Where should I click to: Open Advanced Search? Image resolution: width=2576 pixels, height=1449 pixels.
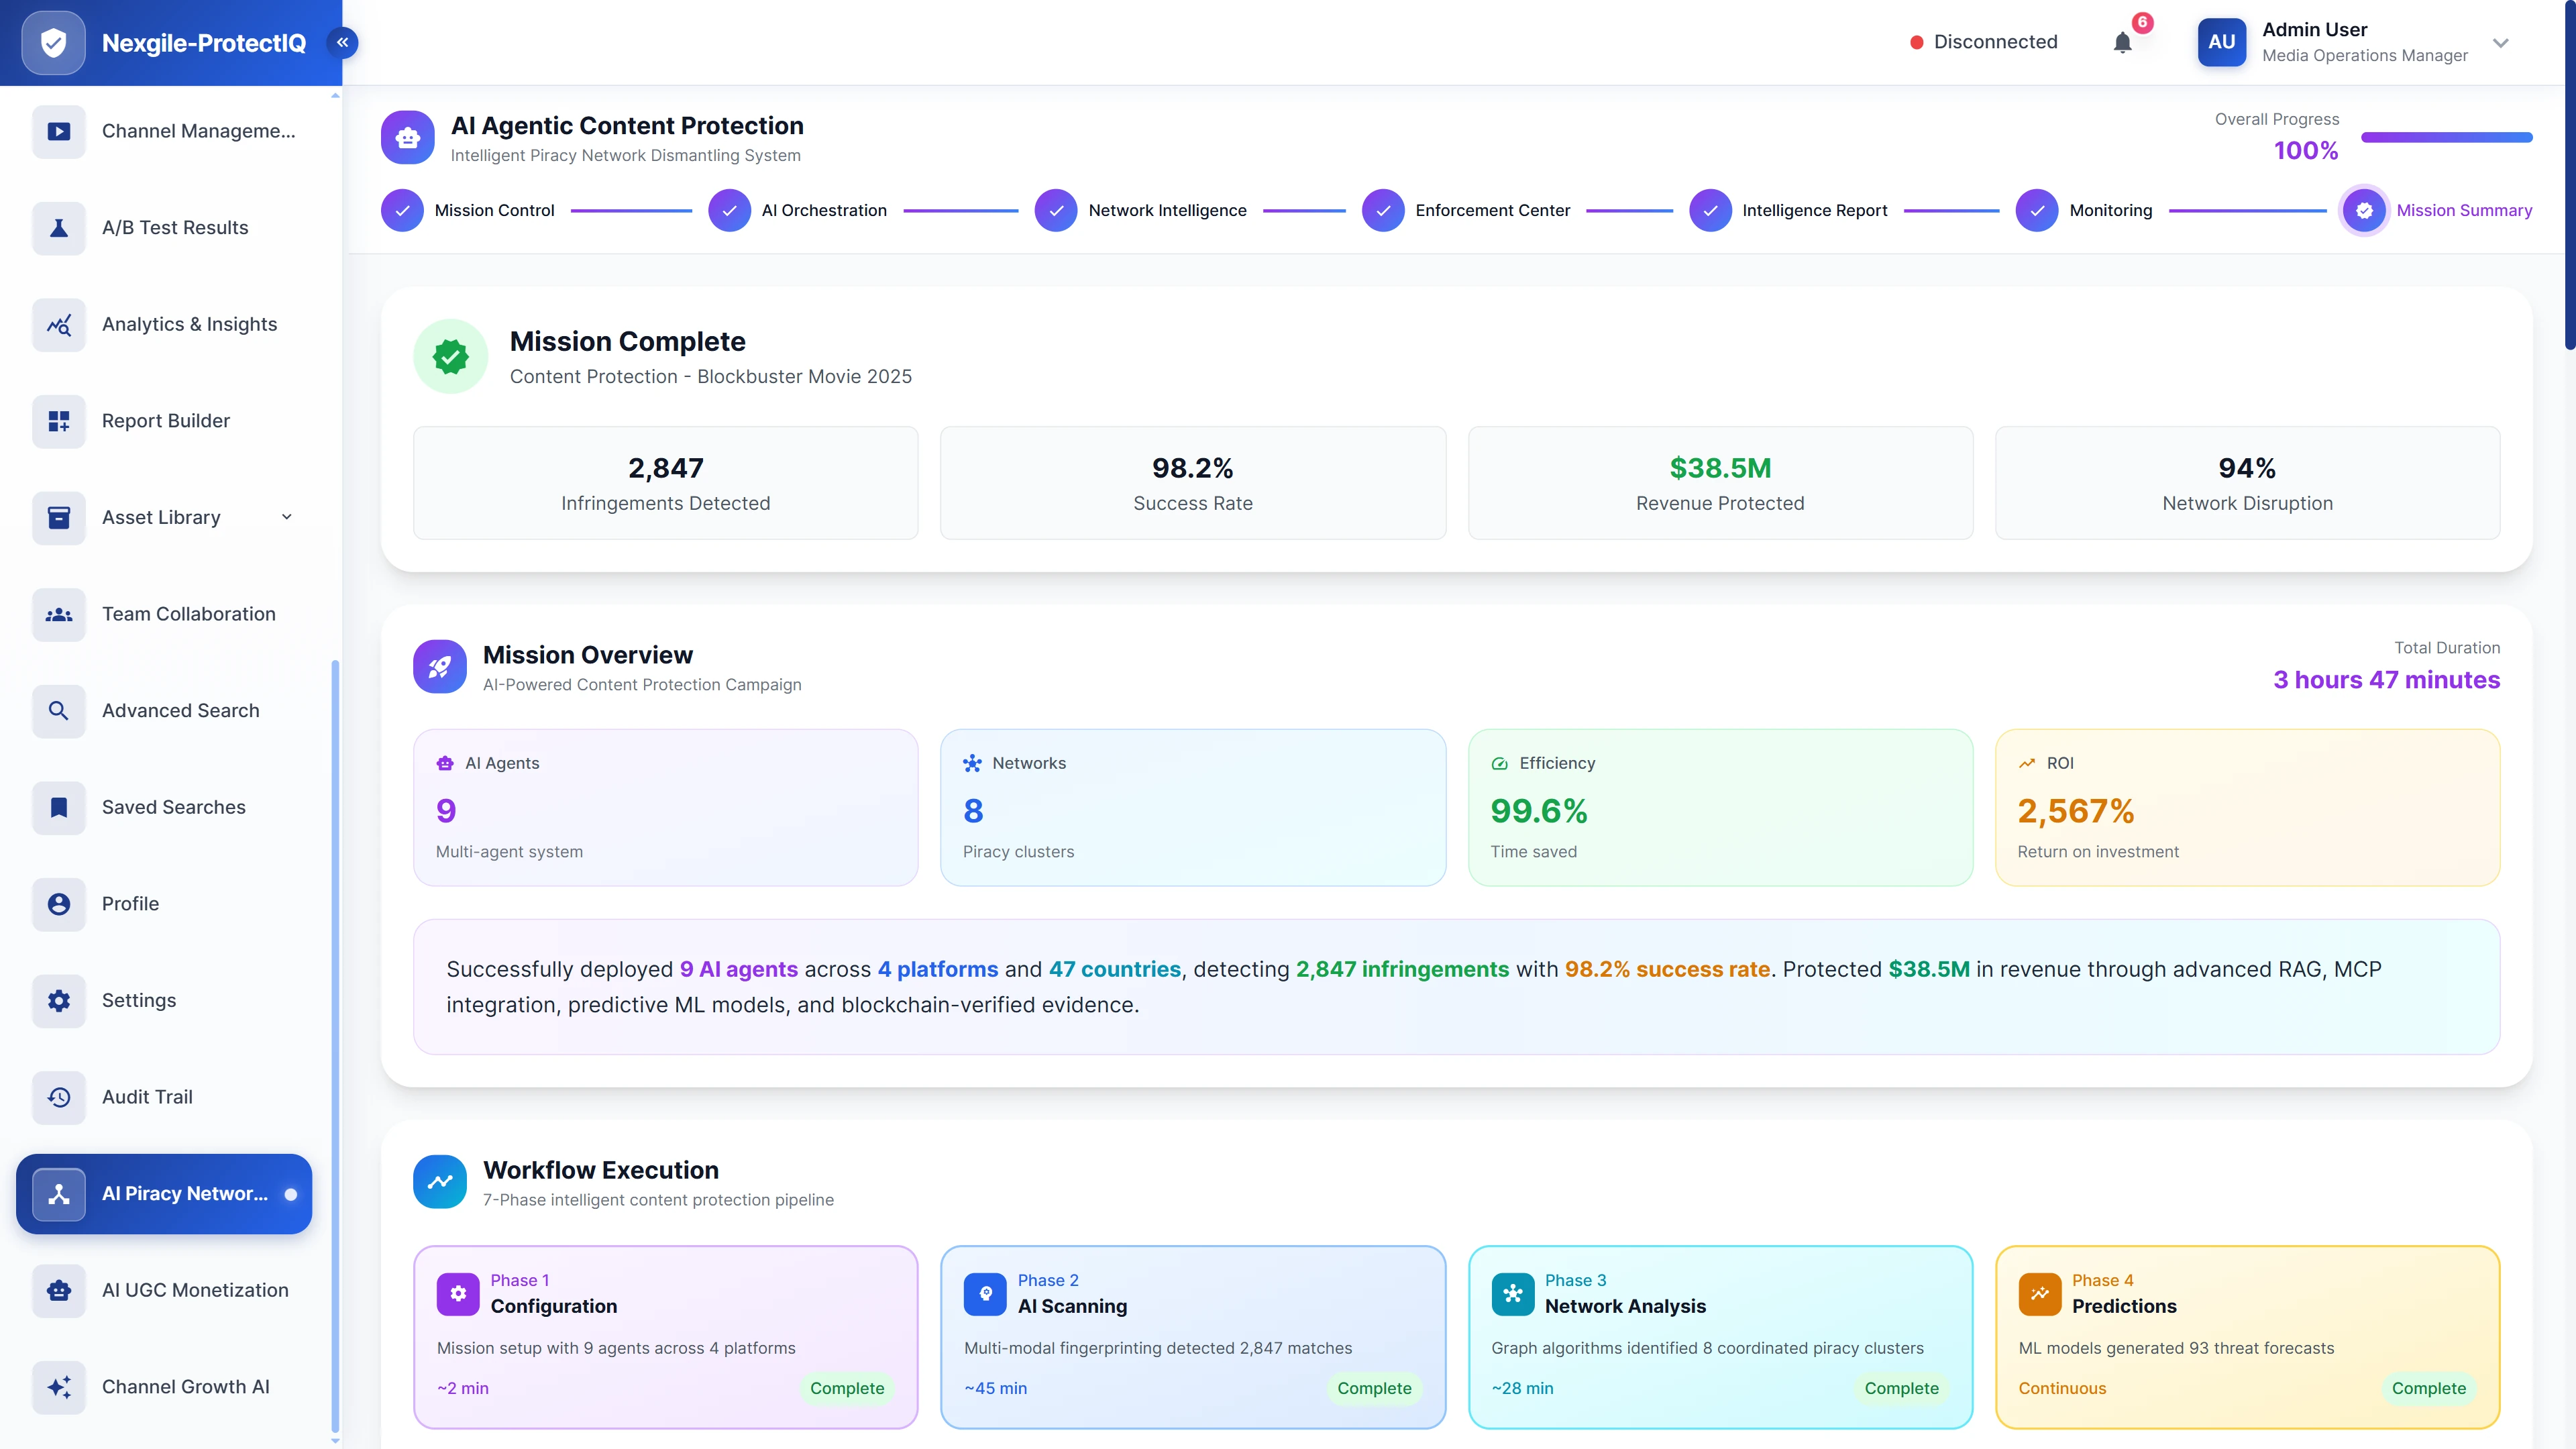coord(180,710)
